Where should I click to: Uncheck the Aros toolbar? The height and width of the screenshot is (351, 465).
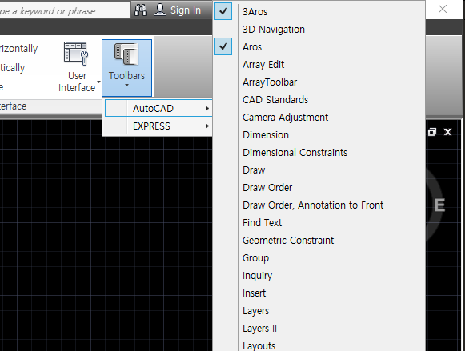pyautogui.click(x=223, y=46)
